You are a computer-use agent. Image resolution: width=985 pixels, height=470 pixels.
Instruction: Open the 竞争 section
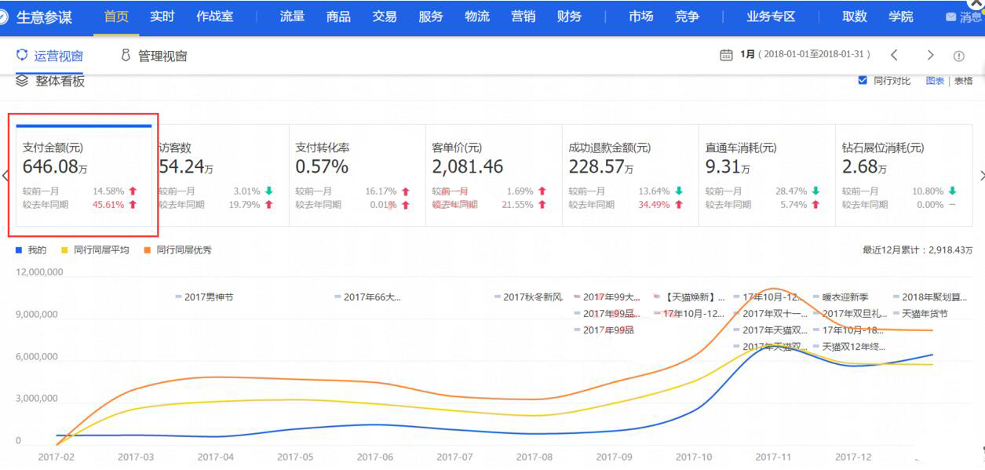coord(686,16)
